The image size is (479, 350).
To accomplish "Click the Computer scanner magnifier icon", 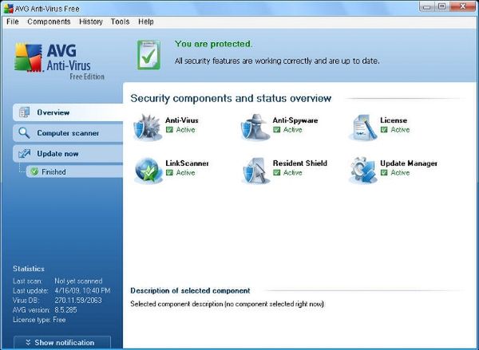I will (24, 133).
